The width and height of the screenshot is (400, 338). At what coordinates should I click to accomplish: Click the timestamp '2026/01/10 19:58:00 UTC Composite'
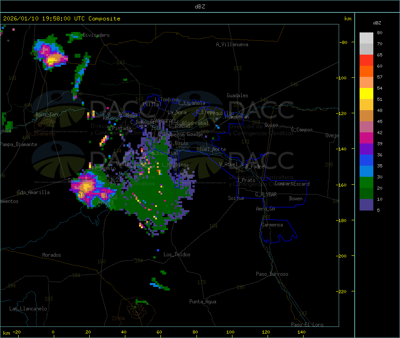(61, 19)
